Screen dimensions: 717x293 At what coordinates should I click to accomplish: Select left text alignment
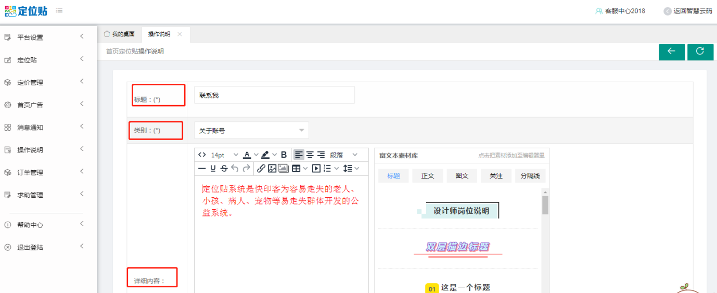click(x=299, y=155)
